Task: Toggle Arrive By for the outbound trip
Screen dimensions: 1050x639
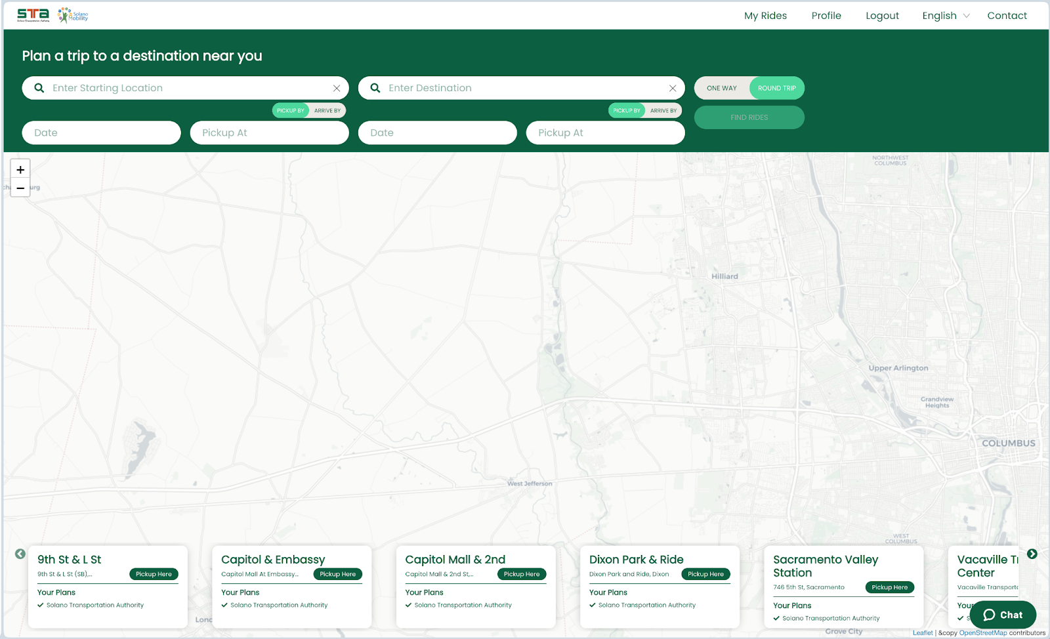Action: [327, 111]
